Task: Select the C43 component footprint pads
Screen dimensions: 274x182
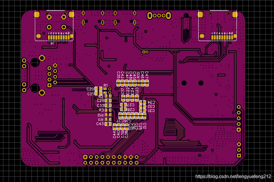Action: click(x=108, y=124)
